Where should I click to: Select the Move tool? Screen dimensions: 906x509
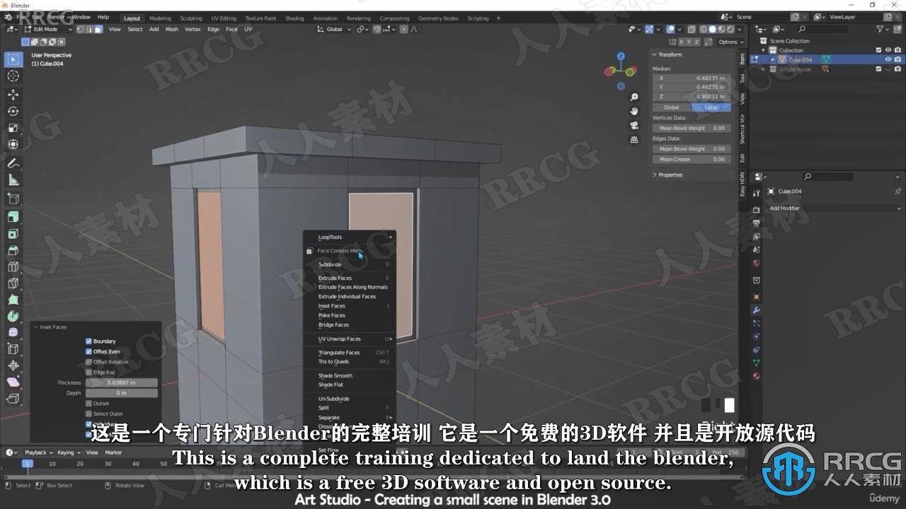13,95
